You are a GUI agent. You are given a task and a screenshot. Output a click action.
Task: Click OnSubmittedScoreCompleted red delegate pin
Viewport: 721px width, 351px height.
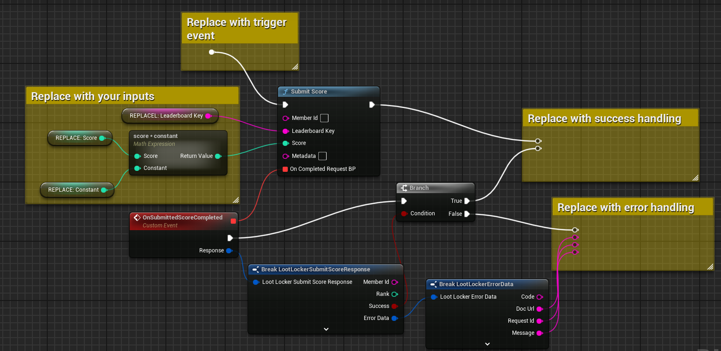[233, 221]
